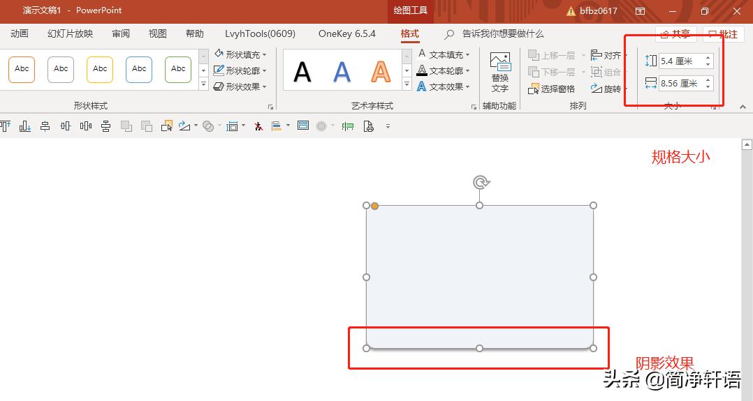753x401 pixels.
Task: Open the 艺术字样式 dialog launcher
Action: point(474,107)
